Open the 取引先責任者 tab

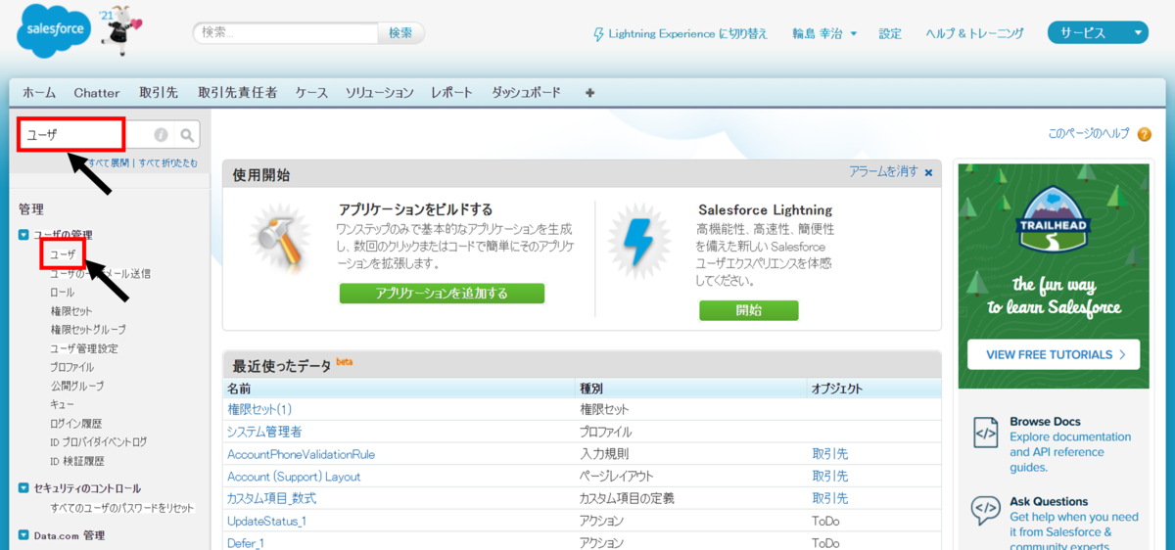point(237,93)
